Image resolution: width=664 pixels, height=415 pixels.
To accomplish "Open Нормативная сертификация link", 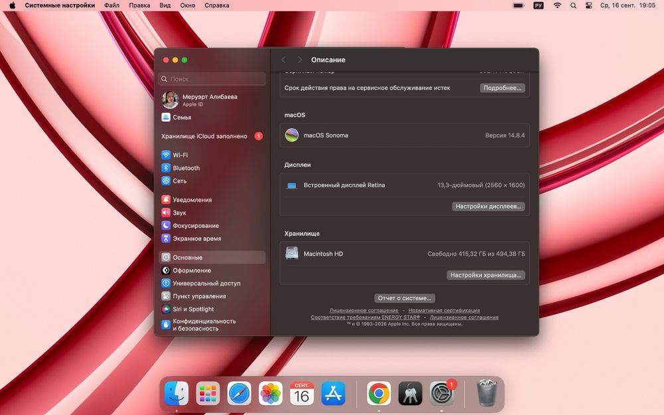I will click(x=444, y=310).
